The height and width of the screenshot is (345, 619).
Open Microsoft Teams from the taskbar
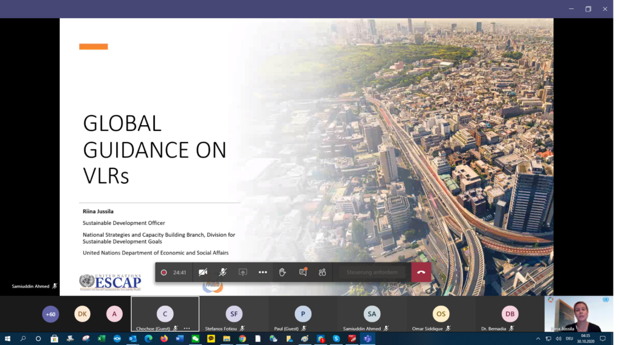[367, 339]
